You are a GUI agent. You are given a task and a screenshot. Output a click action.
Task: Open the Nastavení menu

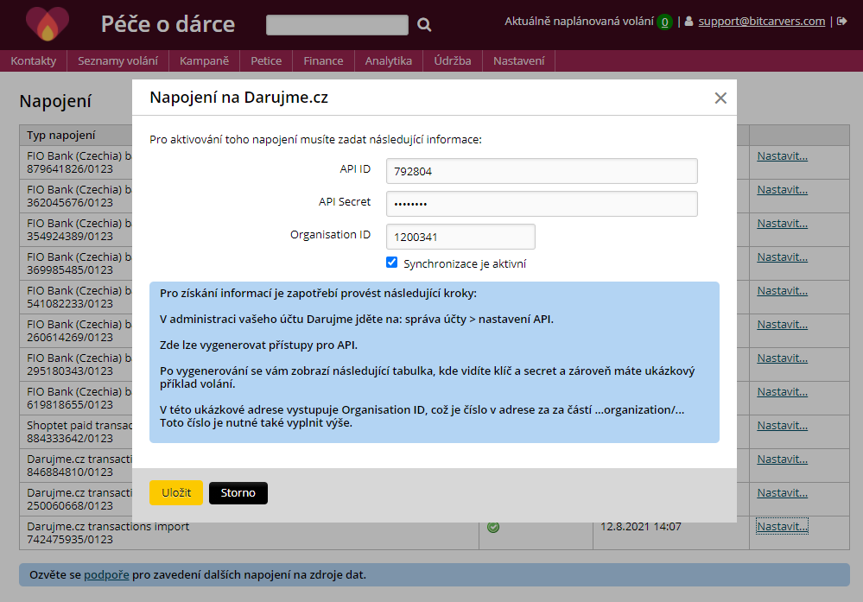pos(519,60)
